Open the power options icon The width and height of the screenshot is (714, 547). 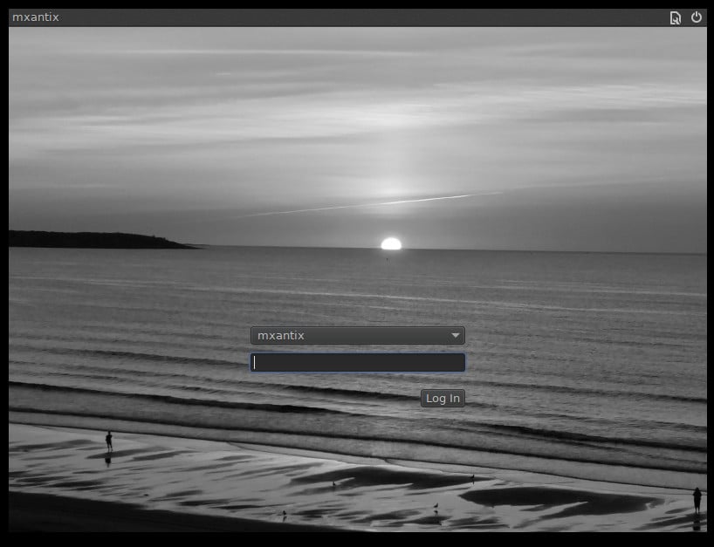pos(697,17)
